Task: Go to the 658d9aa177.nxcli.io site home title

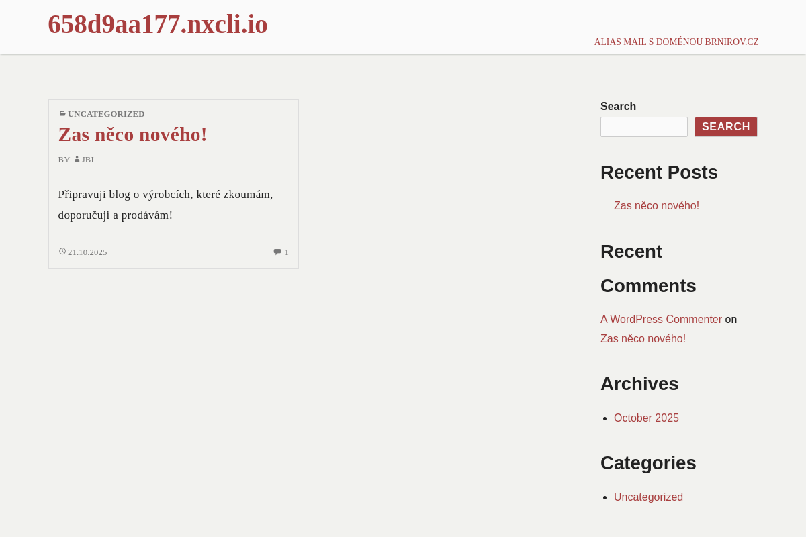Action: pyautogui.click(x=158, y=25)
